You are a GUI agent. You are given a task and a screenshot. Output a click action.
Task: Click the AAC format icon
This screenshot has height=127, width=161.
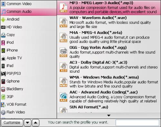point(63,97)
